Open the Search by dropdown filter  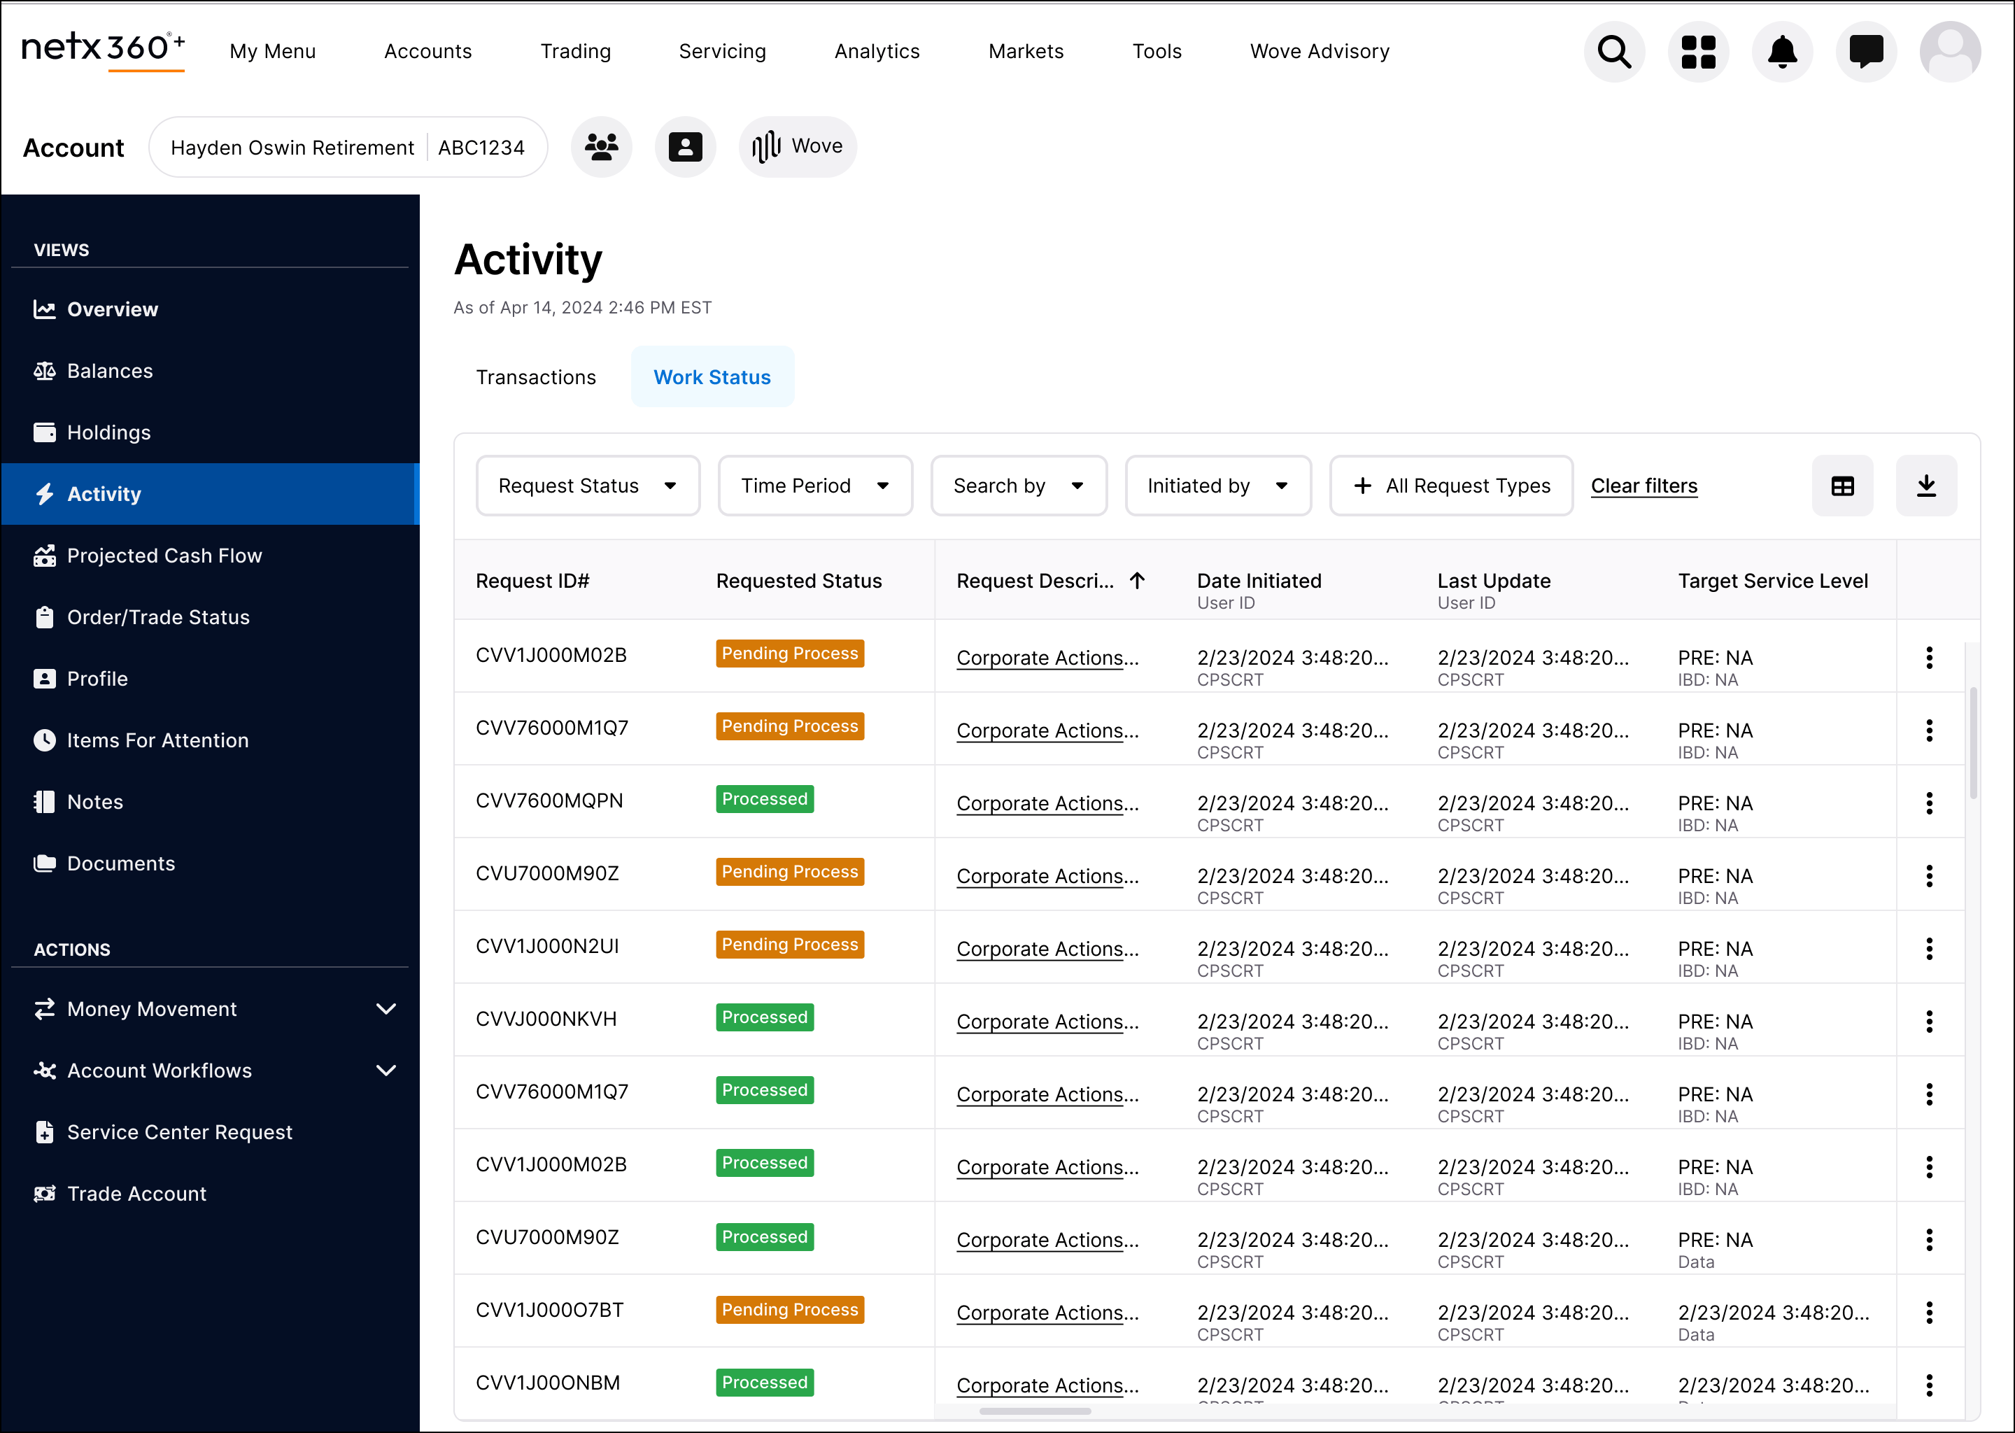1012,484
